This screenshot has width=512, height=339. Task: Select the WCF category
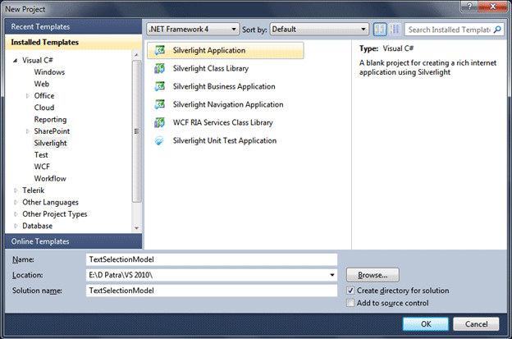click(x=42, y=167)
